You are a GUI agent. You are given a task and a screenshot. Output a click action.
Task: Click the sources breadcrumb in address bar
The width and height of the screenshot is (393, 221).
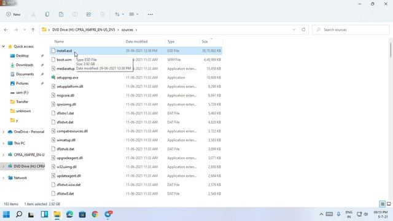point(127,30)
